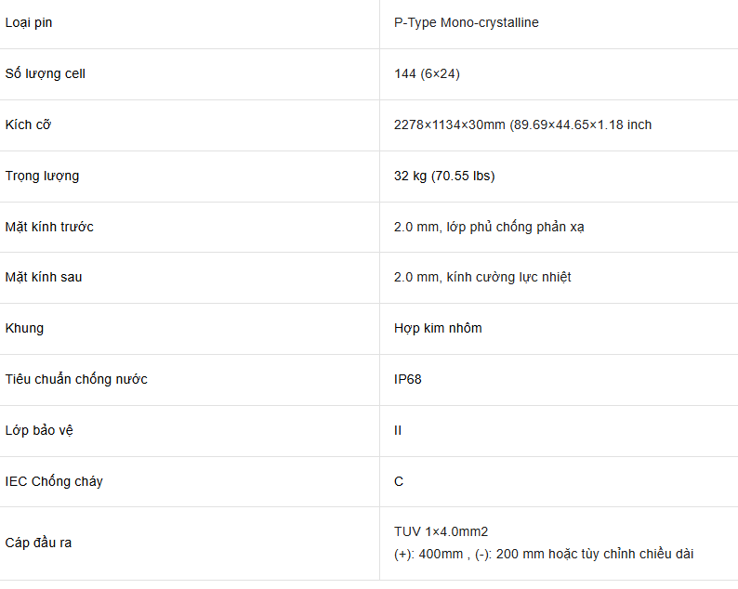The image size is (738, 589).
Task: Select the "32 kg (70.55 lbs)" value
Action: coord(444,176)
